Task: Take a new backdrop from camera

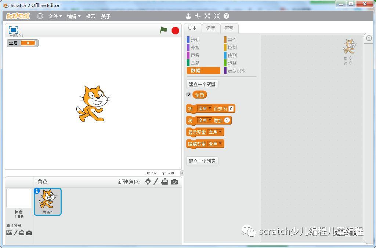Action: click(29, 233)
